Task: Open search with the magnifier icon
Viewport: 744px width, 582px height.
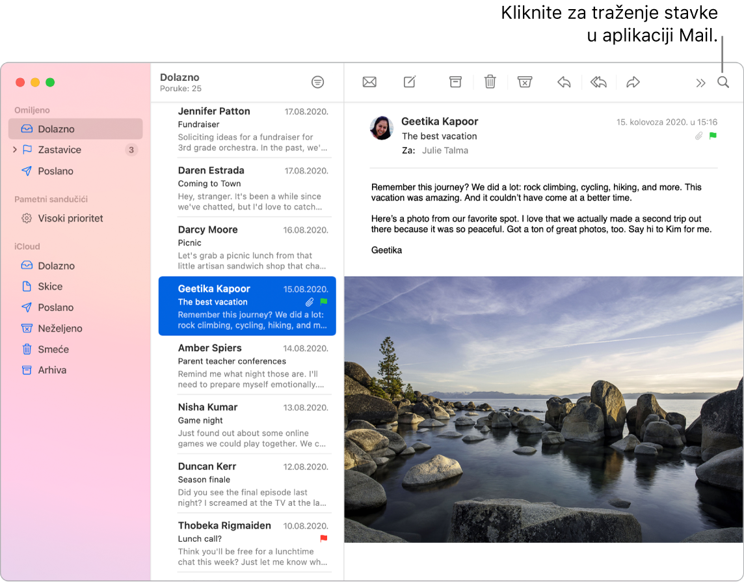Action: [723, 82]
